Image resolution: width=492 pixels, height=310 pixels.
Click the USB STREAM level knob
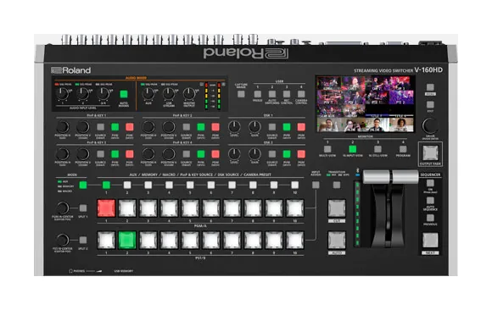[x=169, y=93]
